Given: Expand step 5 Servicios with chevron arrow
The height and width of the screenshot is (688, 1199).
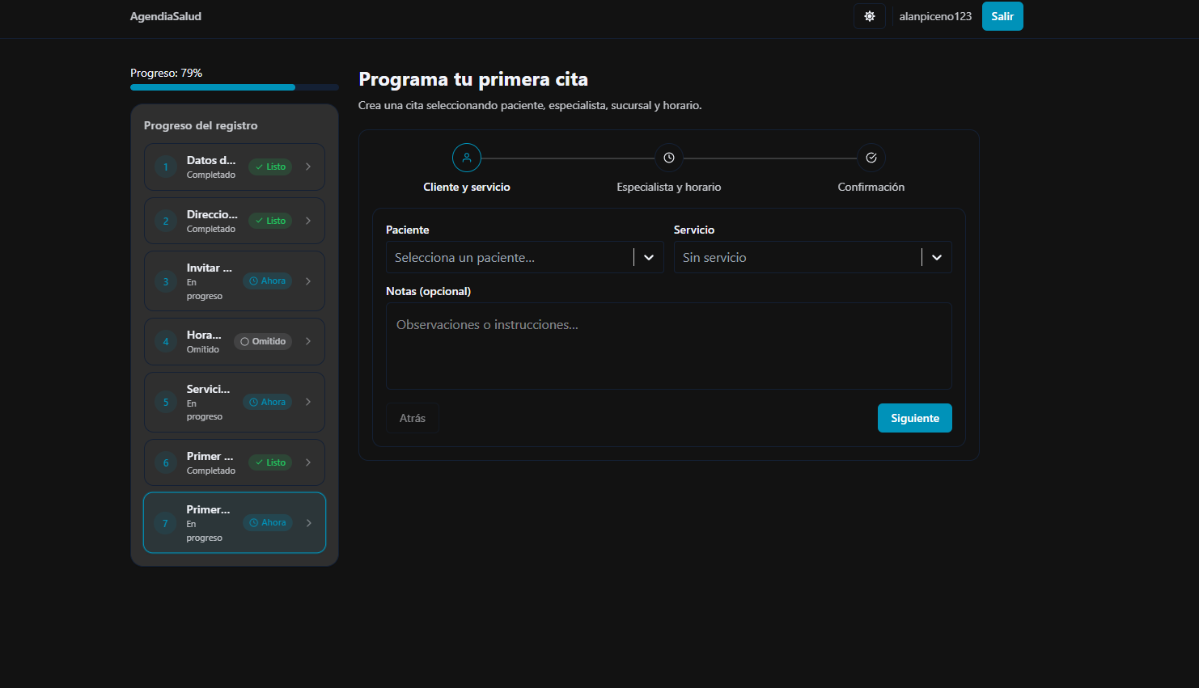Looking at the screenshot, I should pos(308,402).
